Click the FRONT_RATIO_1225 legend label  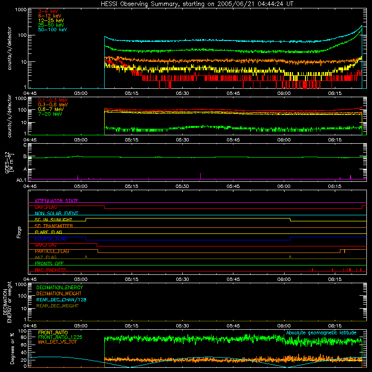click(x=60, y=337)
